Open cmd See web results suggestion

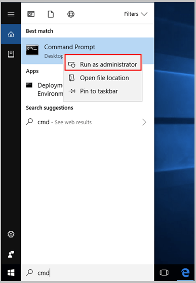click(x=88, y=122)
